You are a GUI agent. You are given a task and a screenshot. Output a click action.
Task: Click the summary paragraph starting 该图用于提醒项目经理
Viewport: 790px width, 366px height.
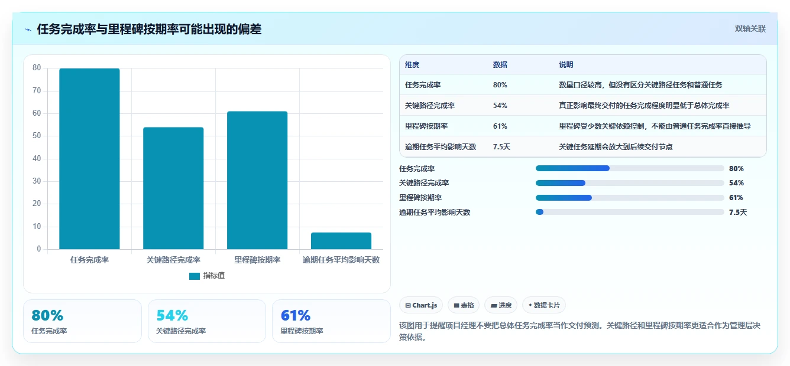580,331
